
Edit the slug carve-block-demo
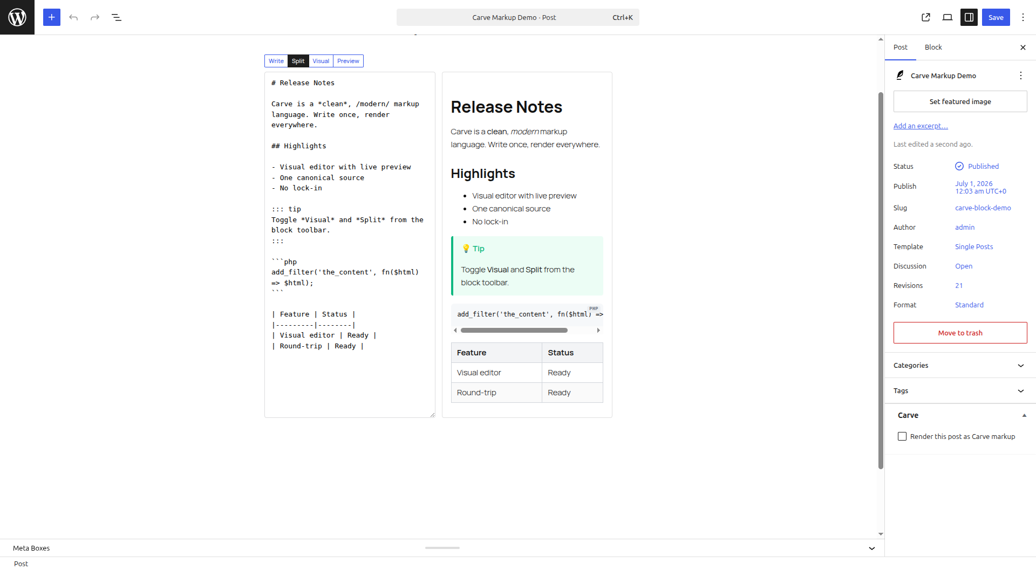983,208
